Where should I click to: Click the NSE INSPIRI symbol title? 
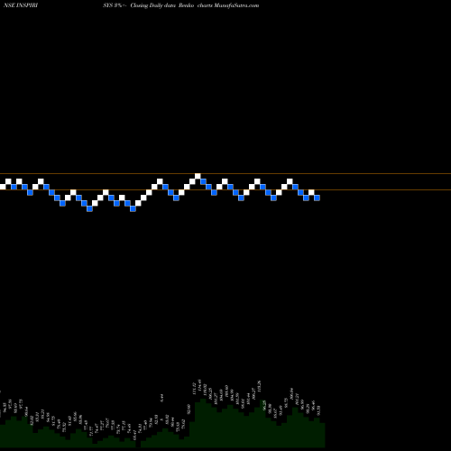(21, 5)
